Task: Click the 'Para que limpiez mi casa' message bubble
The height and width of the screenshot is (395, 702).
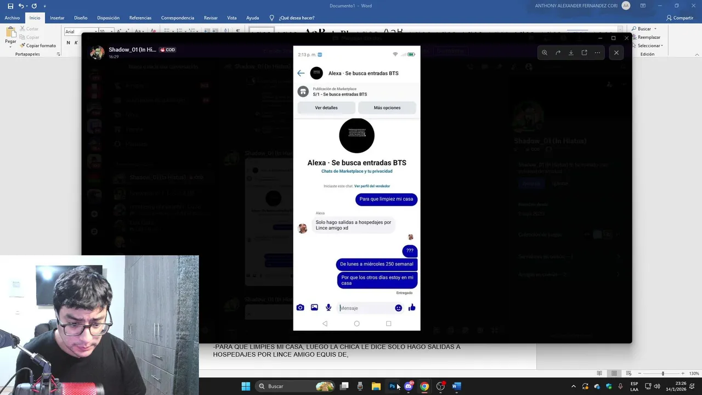Action: coord(386,199)
